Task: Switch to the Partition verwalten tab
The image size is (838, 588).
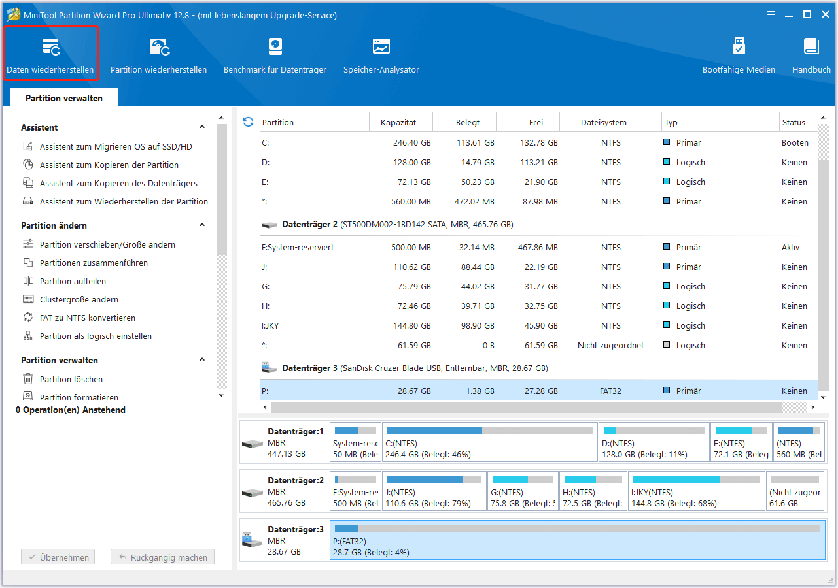Action: 64,98
